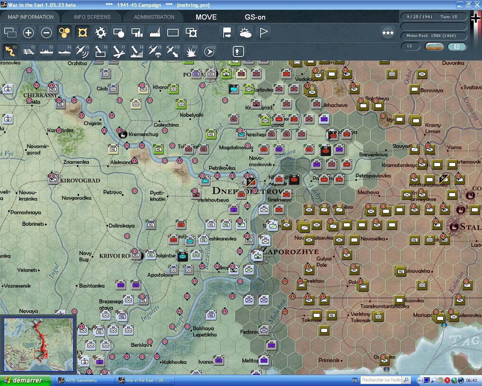Click the German cross faction emblem
This screenshot has width=482, height=386.
coord(476,18)
